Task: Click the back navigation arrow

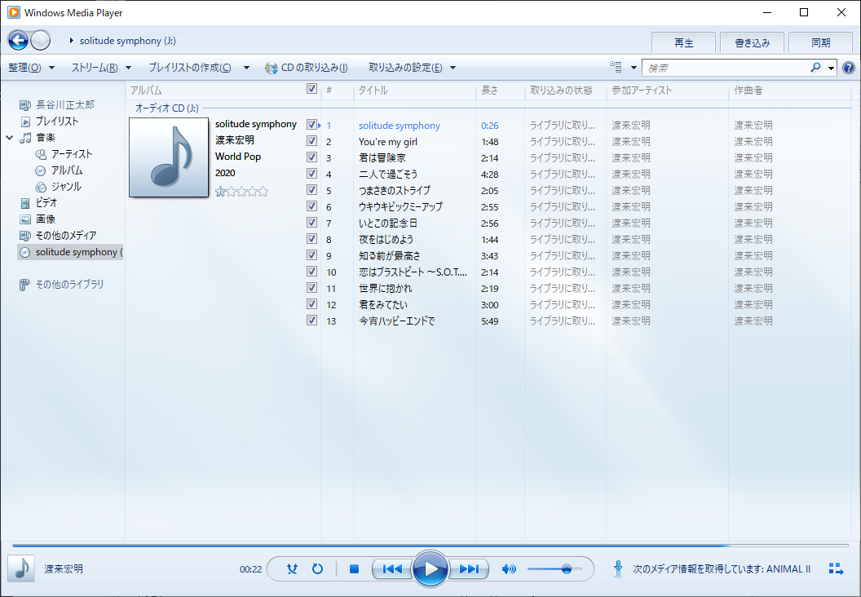Action: (17, 40)
